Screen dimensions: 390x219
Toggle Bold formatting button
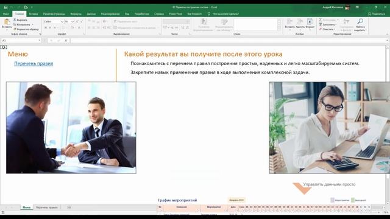(x=46, y=28)
